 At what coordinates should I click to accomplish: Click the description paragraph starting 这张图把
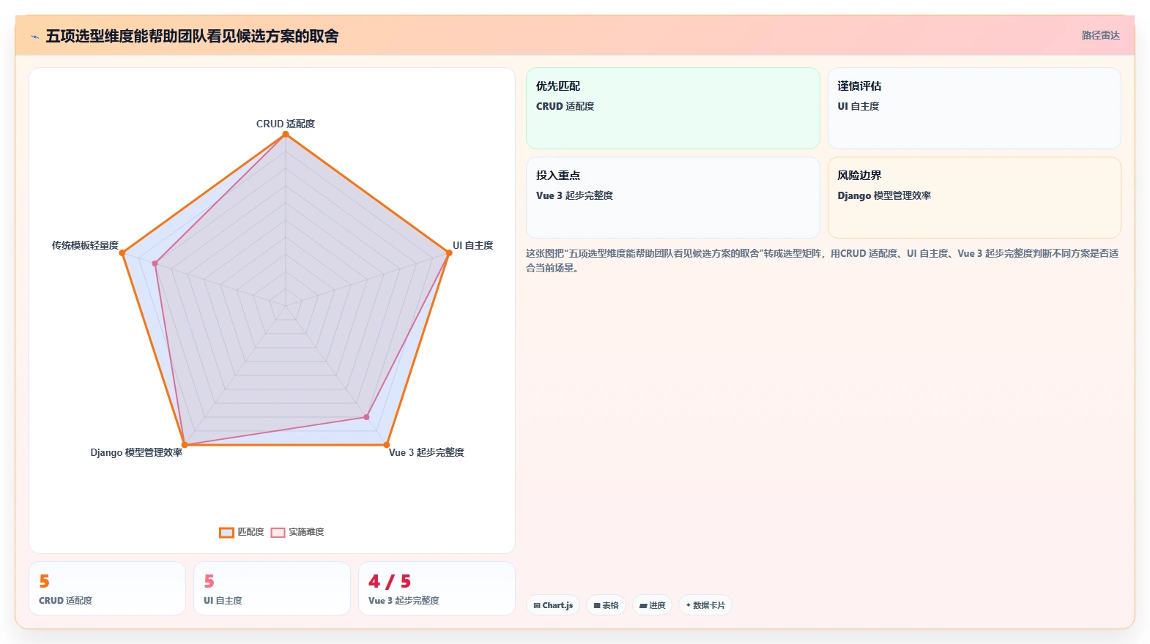click(823, 261)
